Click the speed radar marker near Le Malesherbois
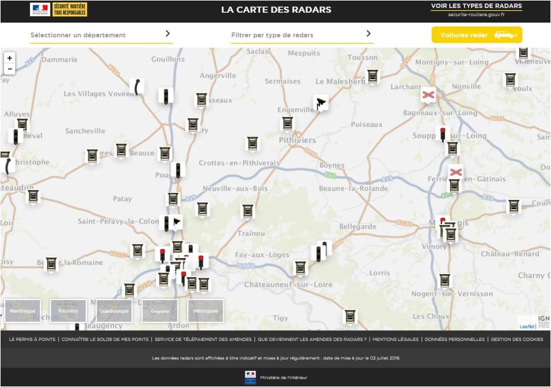Screen dimensions: 551x387 coord(373,76)
